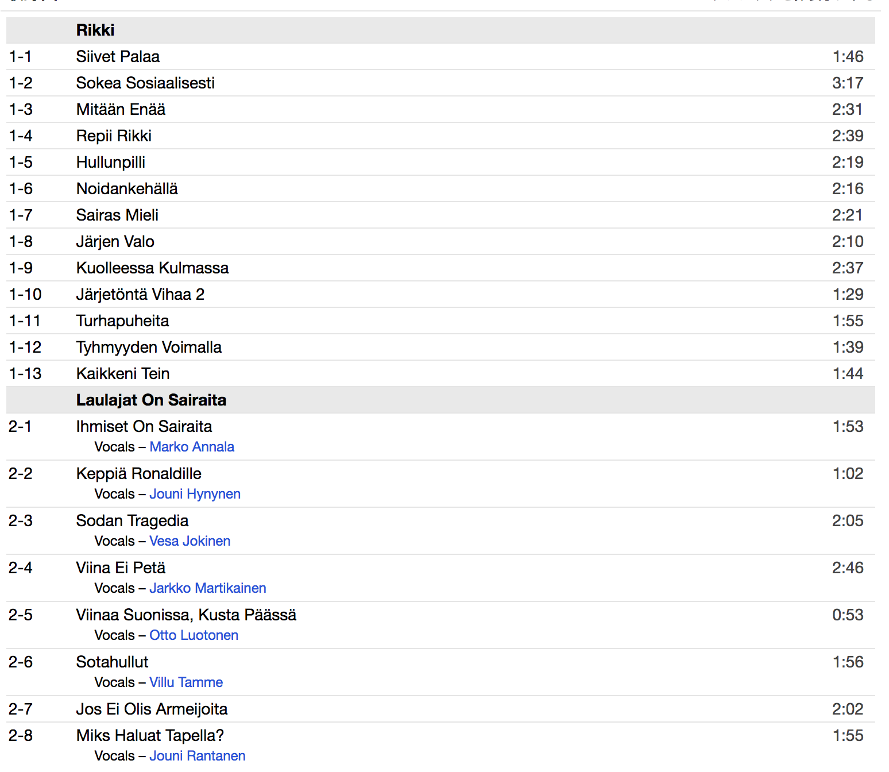Click the Kaikkeni Tein track duration 1:44
This screenshot has width=889, height=772.
tap(848, 374)
